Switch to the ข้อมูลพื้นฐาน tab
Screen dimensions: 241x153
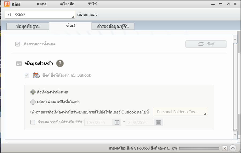28,26
